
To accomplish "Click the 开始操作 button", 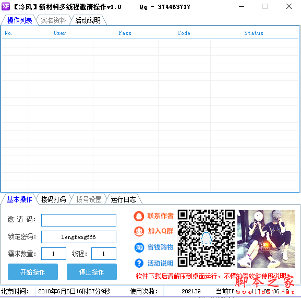I will 33,272.
